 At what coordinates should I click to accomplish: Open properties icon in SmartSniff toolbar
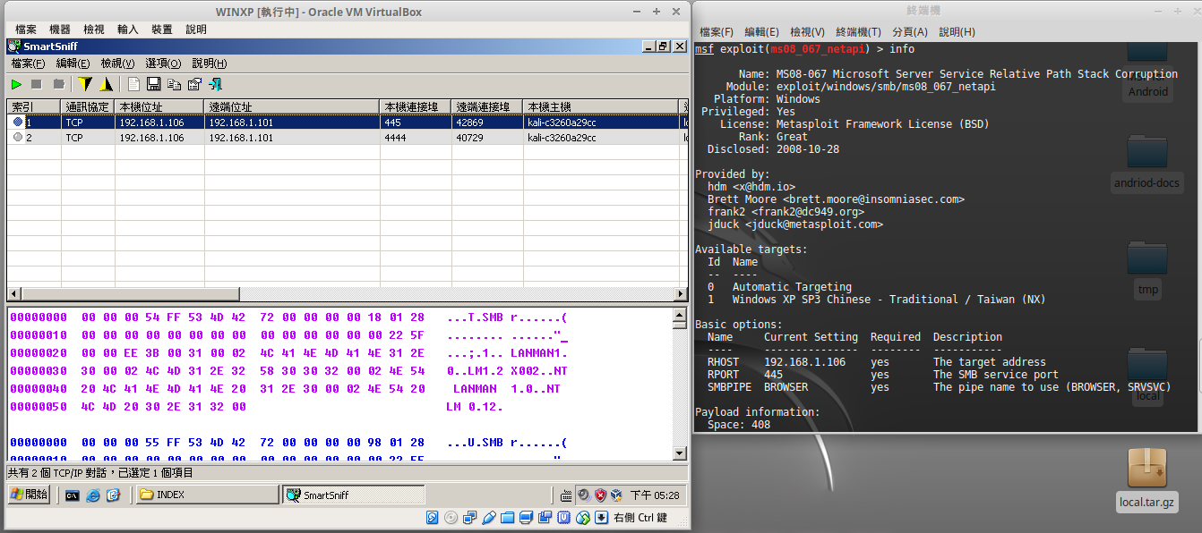click(x=193, y=84)
